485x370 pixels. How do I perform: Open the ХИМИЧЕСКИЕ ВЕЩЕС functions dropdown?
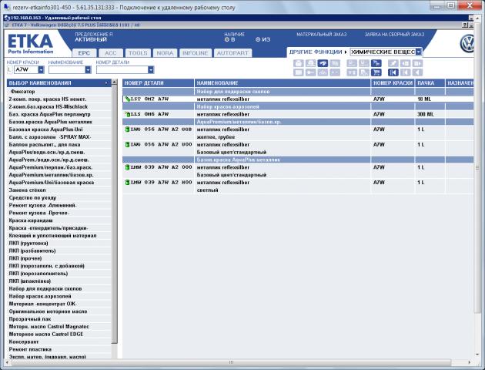click(419, 52)
